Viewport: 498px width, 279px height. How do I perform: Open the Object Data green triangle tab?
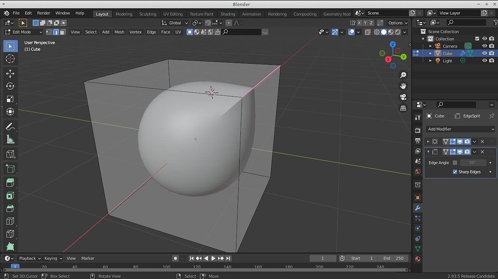(418, 249)
